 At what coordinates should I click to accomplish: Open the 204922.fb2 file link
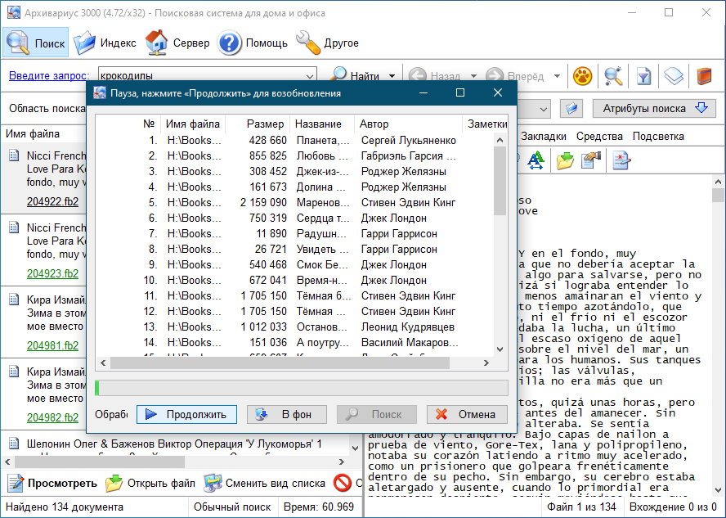point(52,200)
